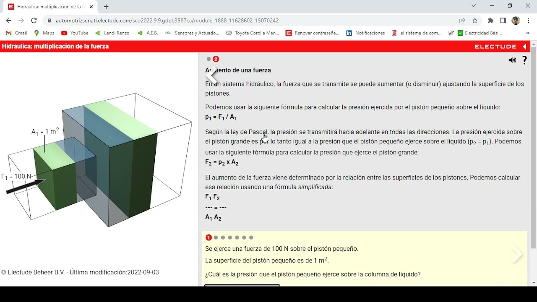Show hidden bookmarks with the double chevron
The height and width of the screenshot is (302, 537).
[x=528, y=33]
